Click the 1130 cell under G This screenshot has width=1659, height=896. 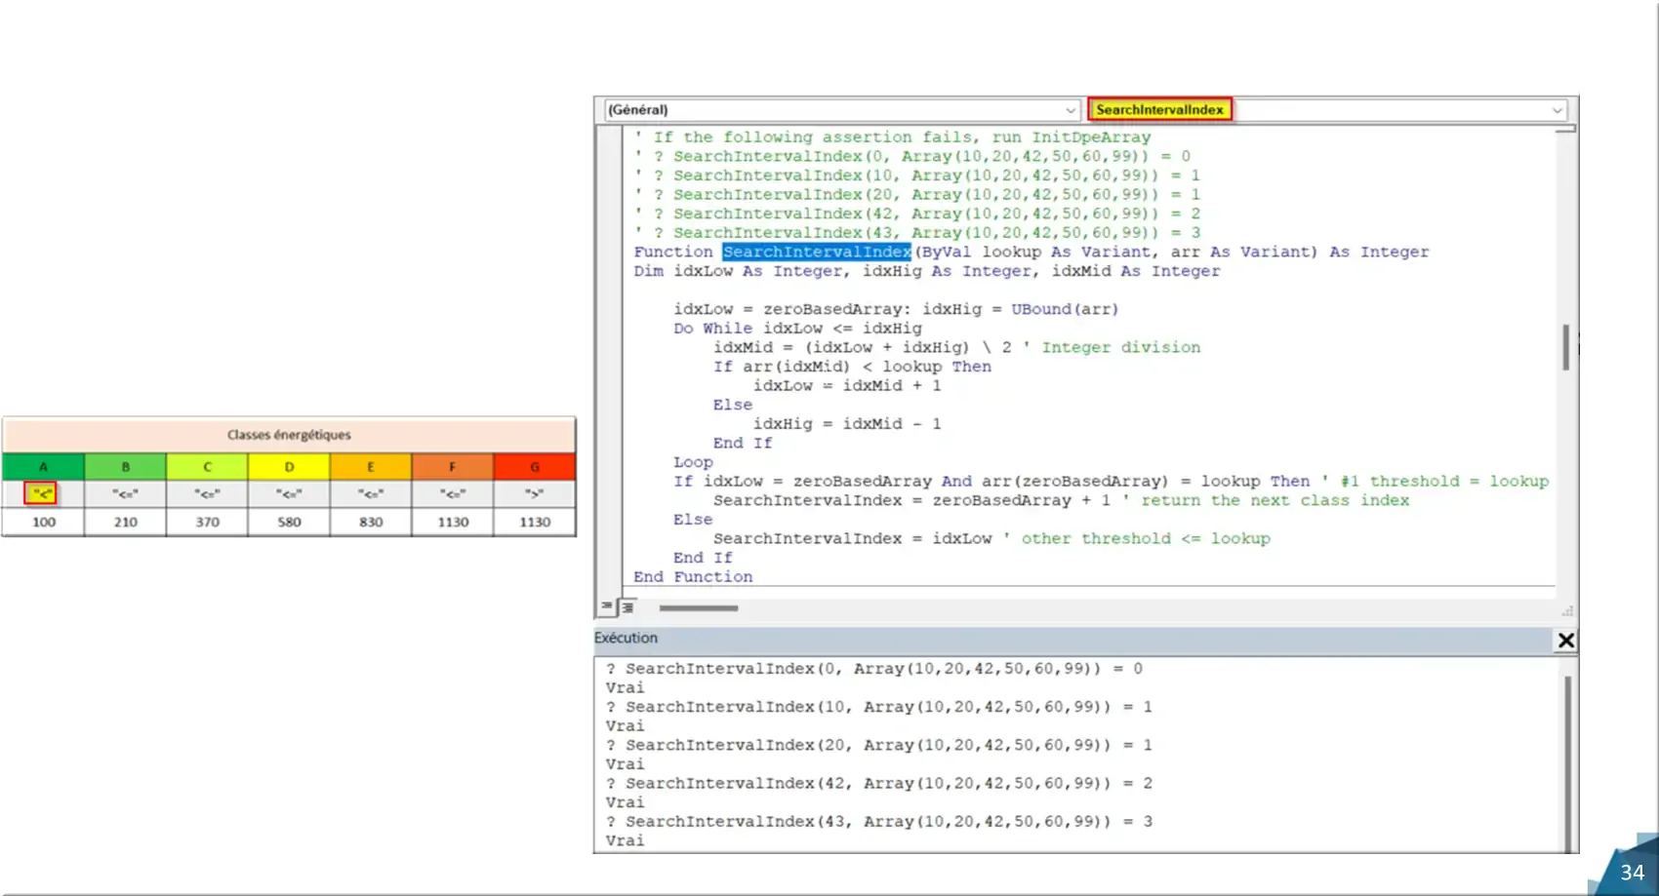point(535,522)
